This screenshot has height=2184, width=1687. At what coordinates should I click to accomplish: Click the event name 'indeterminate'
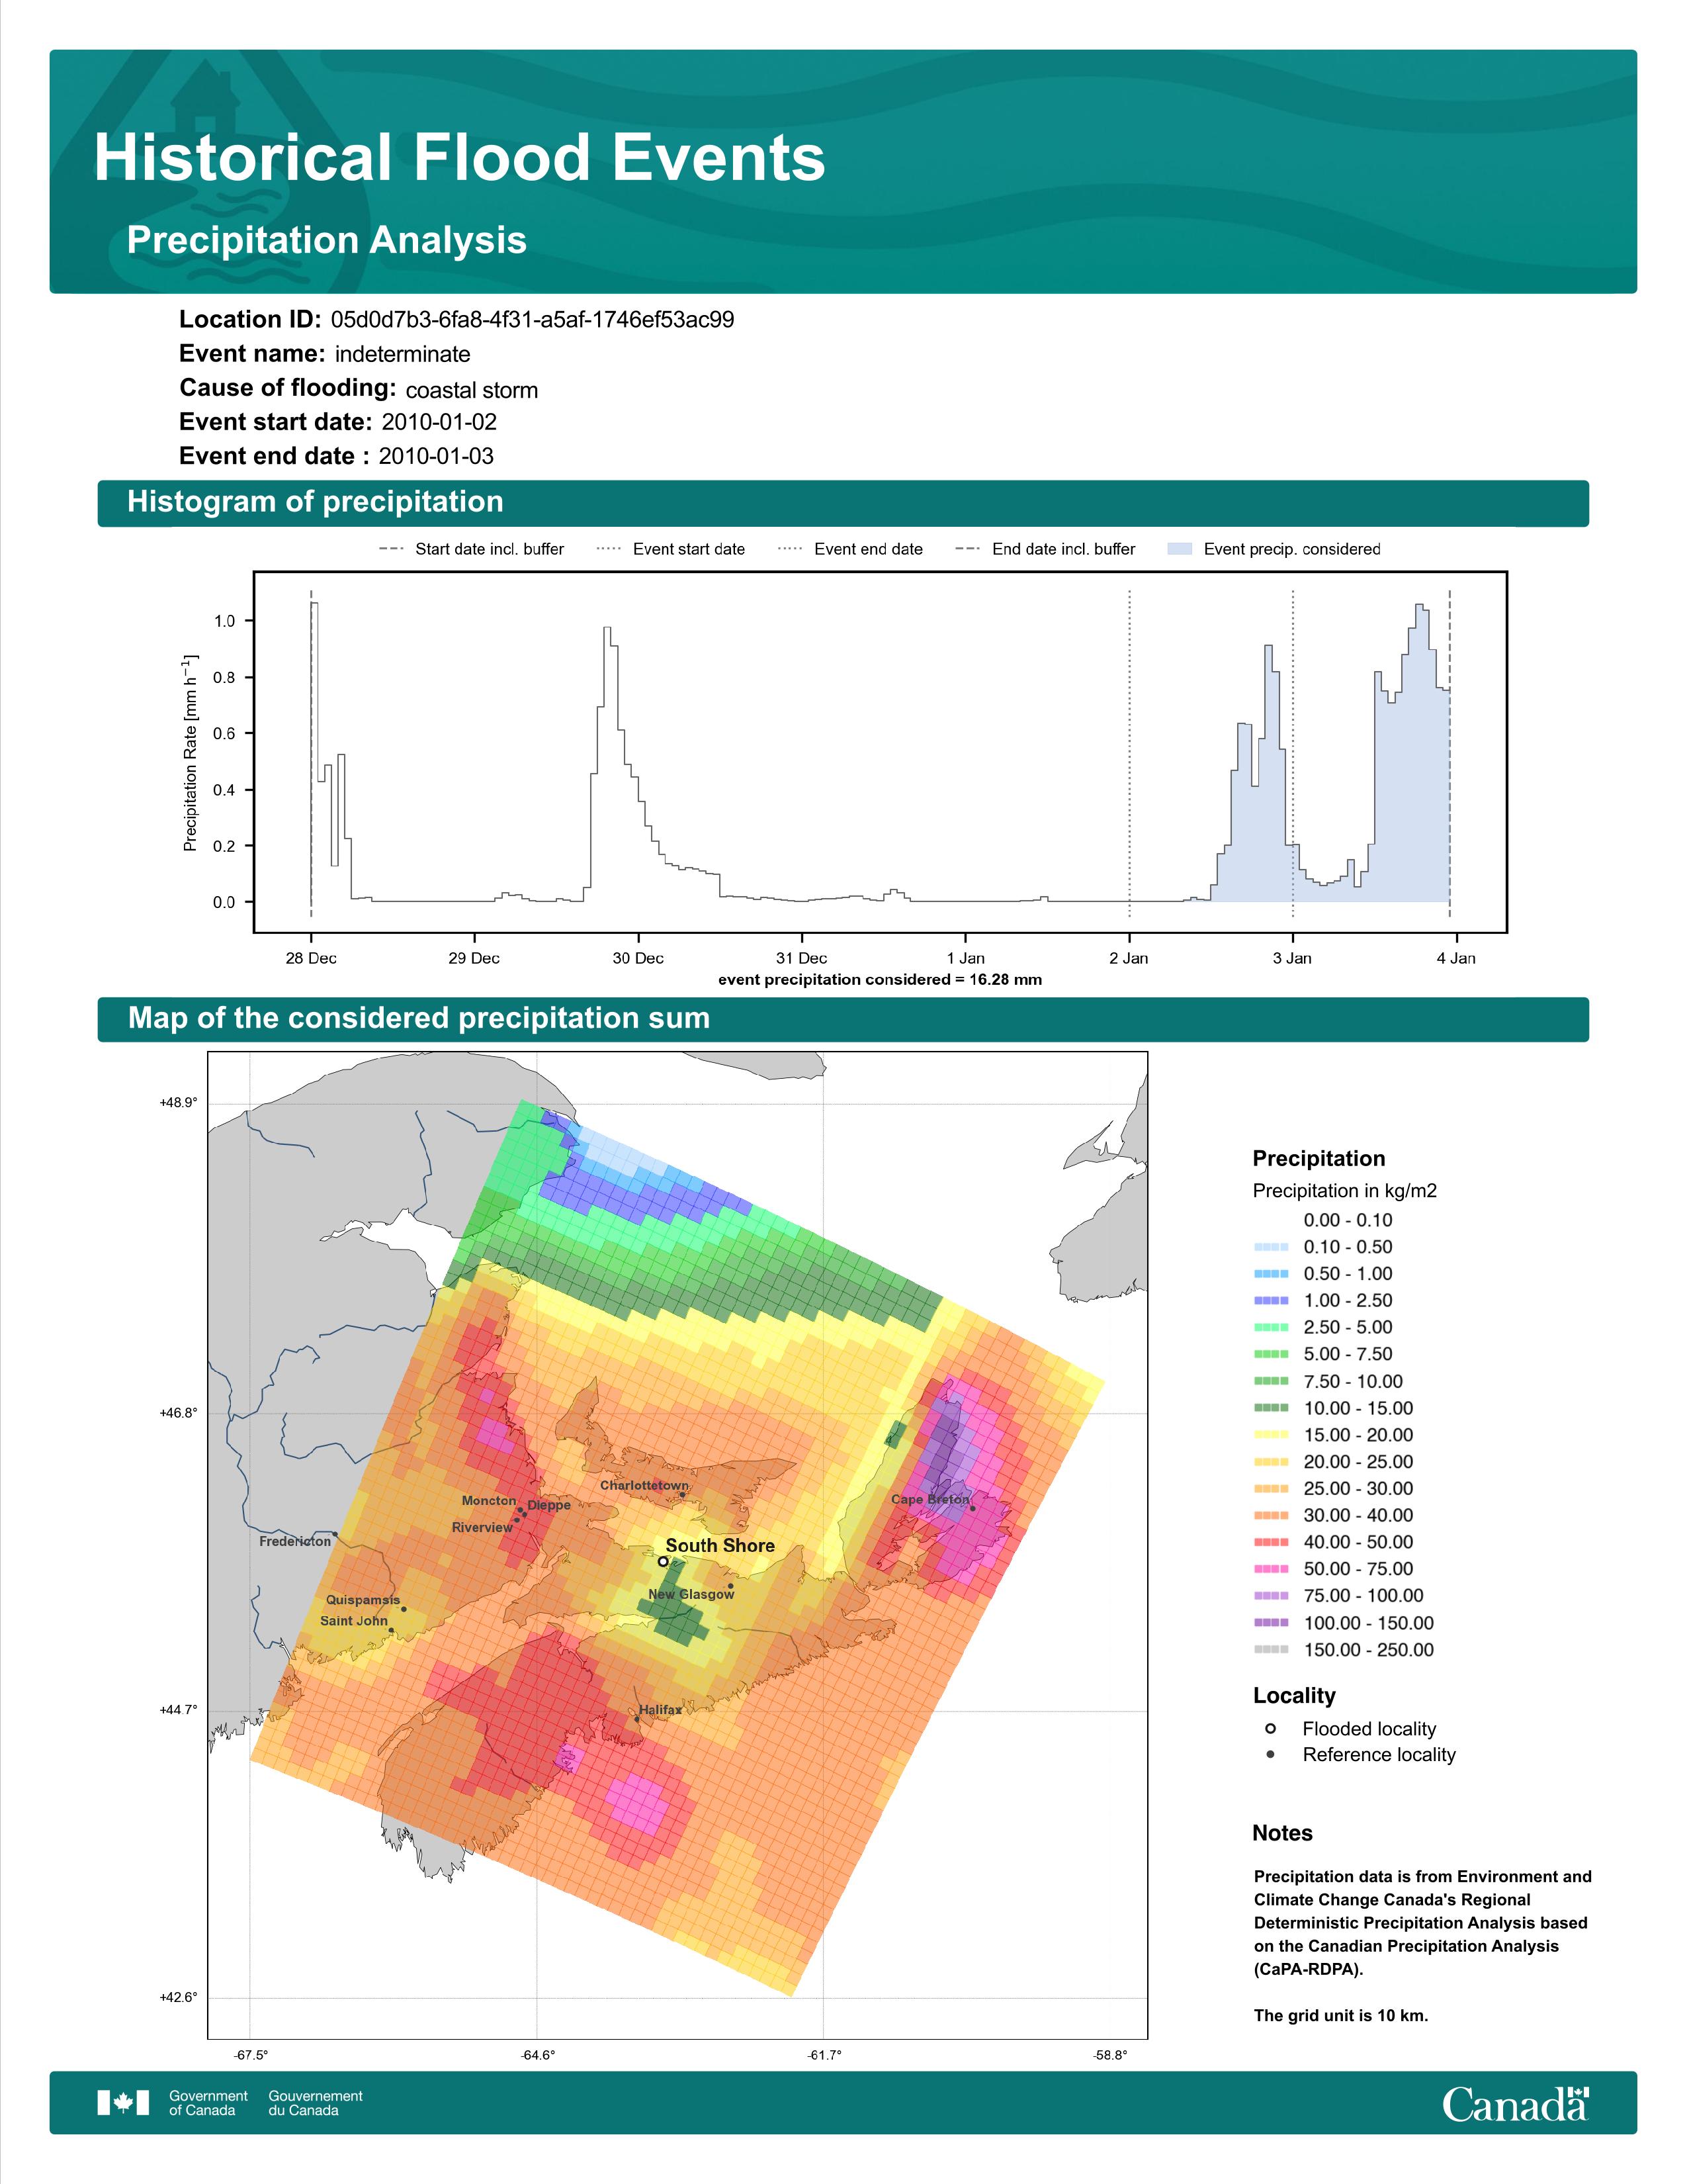(x=403, y=354)
